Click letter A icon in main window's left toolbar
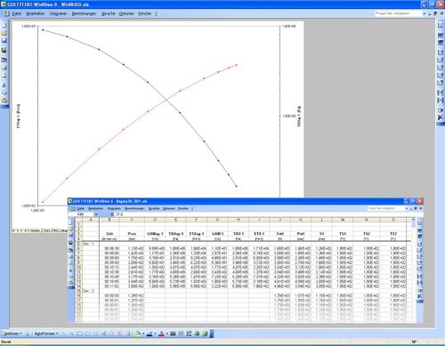445x346 pixels. click(4, 85)
